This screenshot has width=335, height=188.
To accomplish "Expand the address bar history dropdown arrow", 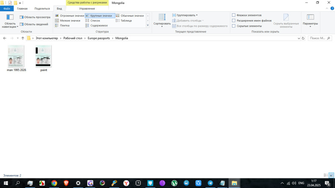I will click(x=298, y=38).
